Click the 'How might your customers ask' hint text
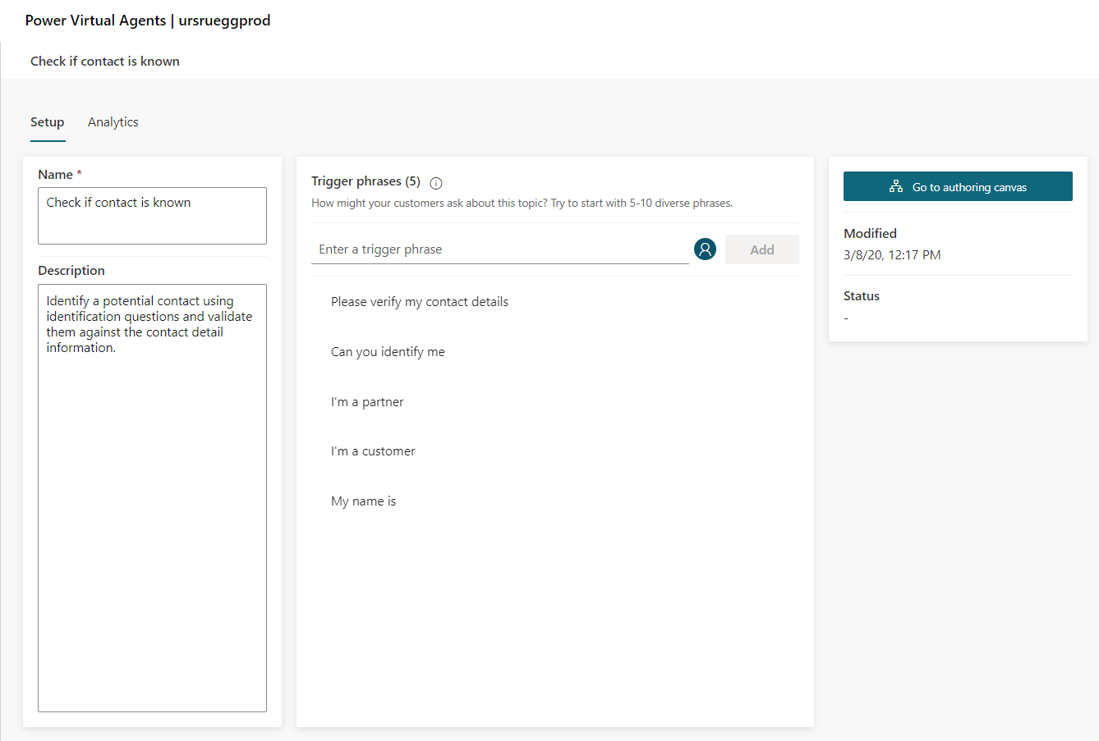The width and height of the screenshot is (1099, 741). (x=522, y=204)
